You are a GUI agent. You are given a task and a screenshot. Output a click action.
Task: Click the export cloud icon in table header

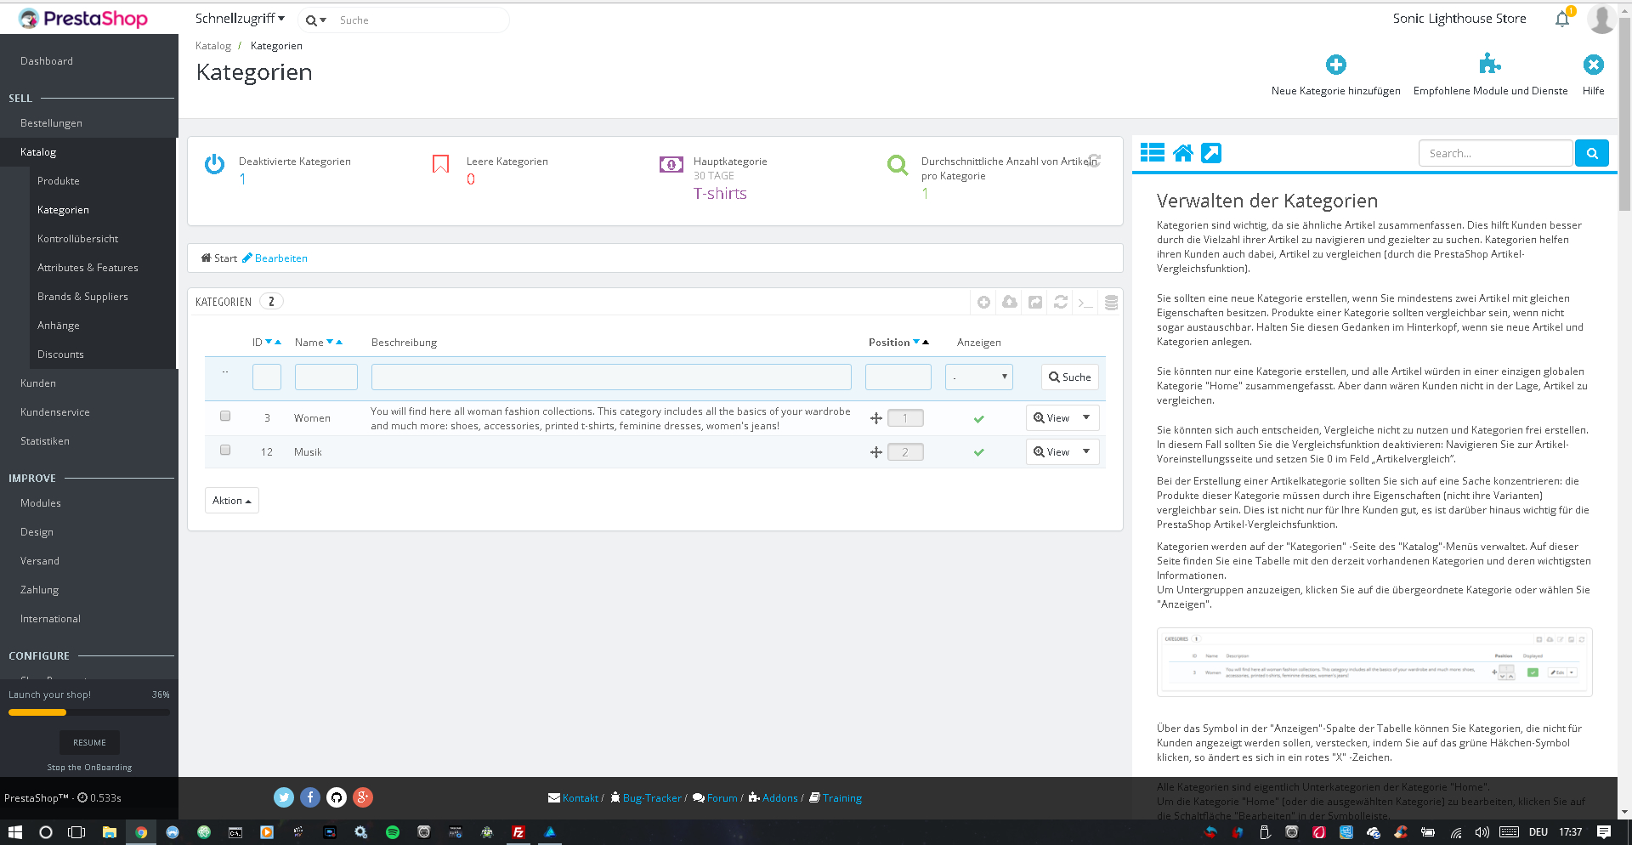1009,302
